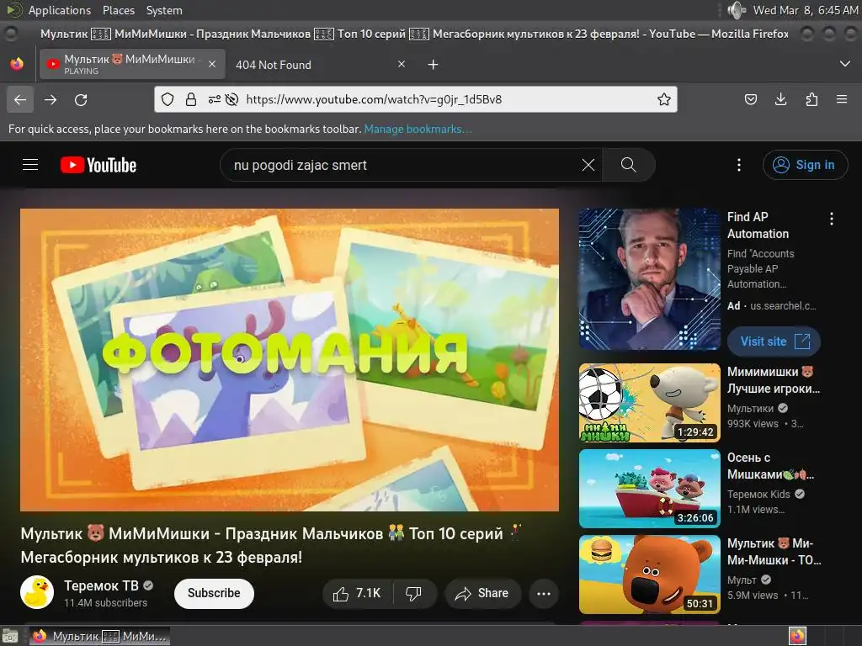The image size is (862, 646).
Task: Click the Manage bookmarks link
Action: pos(418,129)
